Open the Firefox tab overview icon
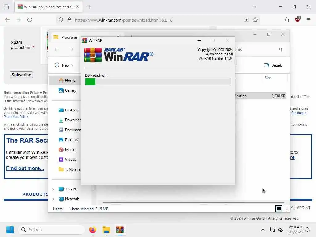316x237 pixels. point(6,7)
